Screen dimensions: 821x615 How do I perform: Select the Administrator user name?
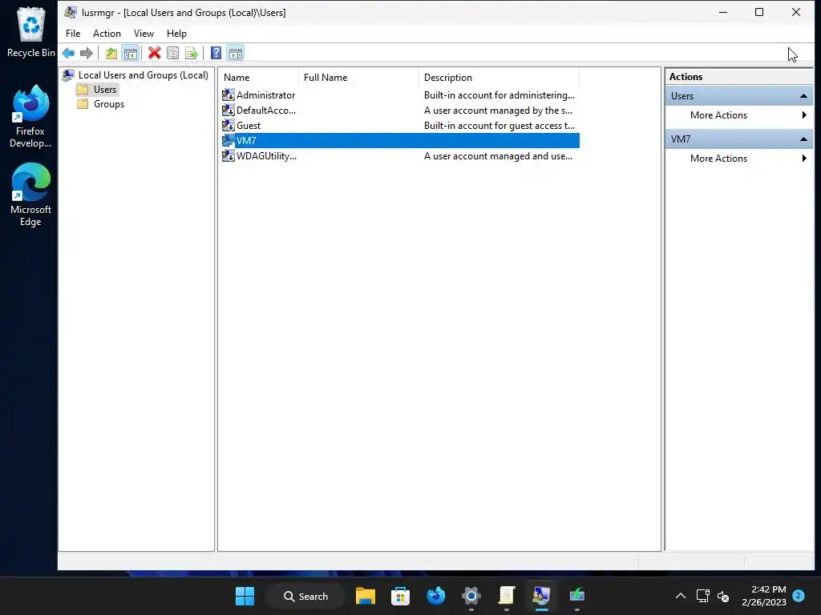[265, 95]
